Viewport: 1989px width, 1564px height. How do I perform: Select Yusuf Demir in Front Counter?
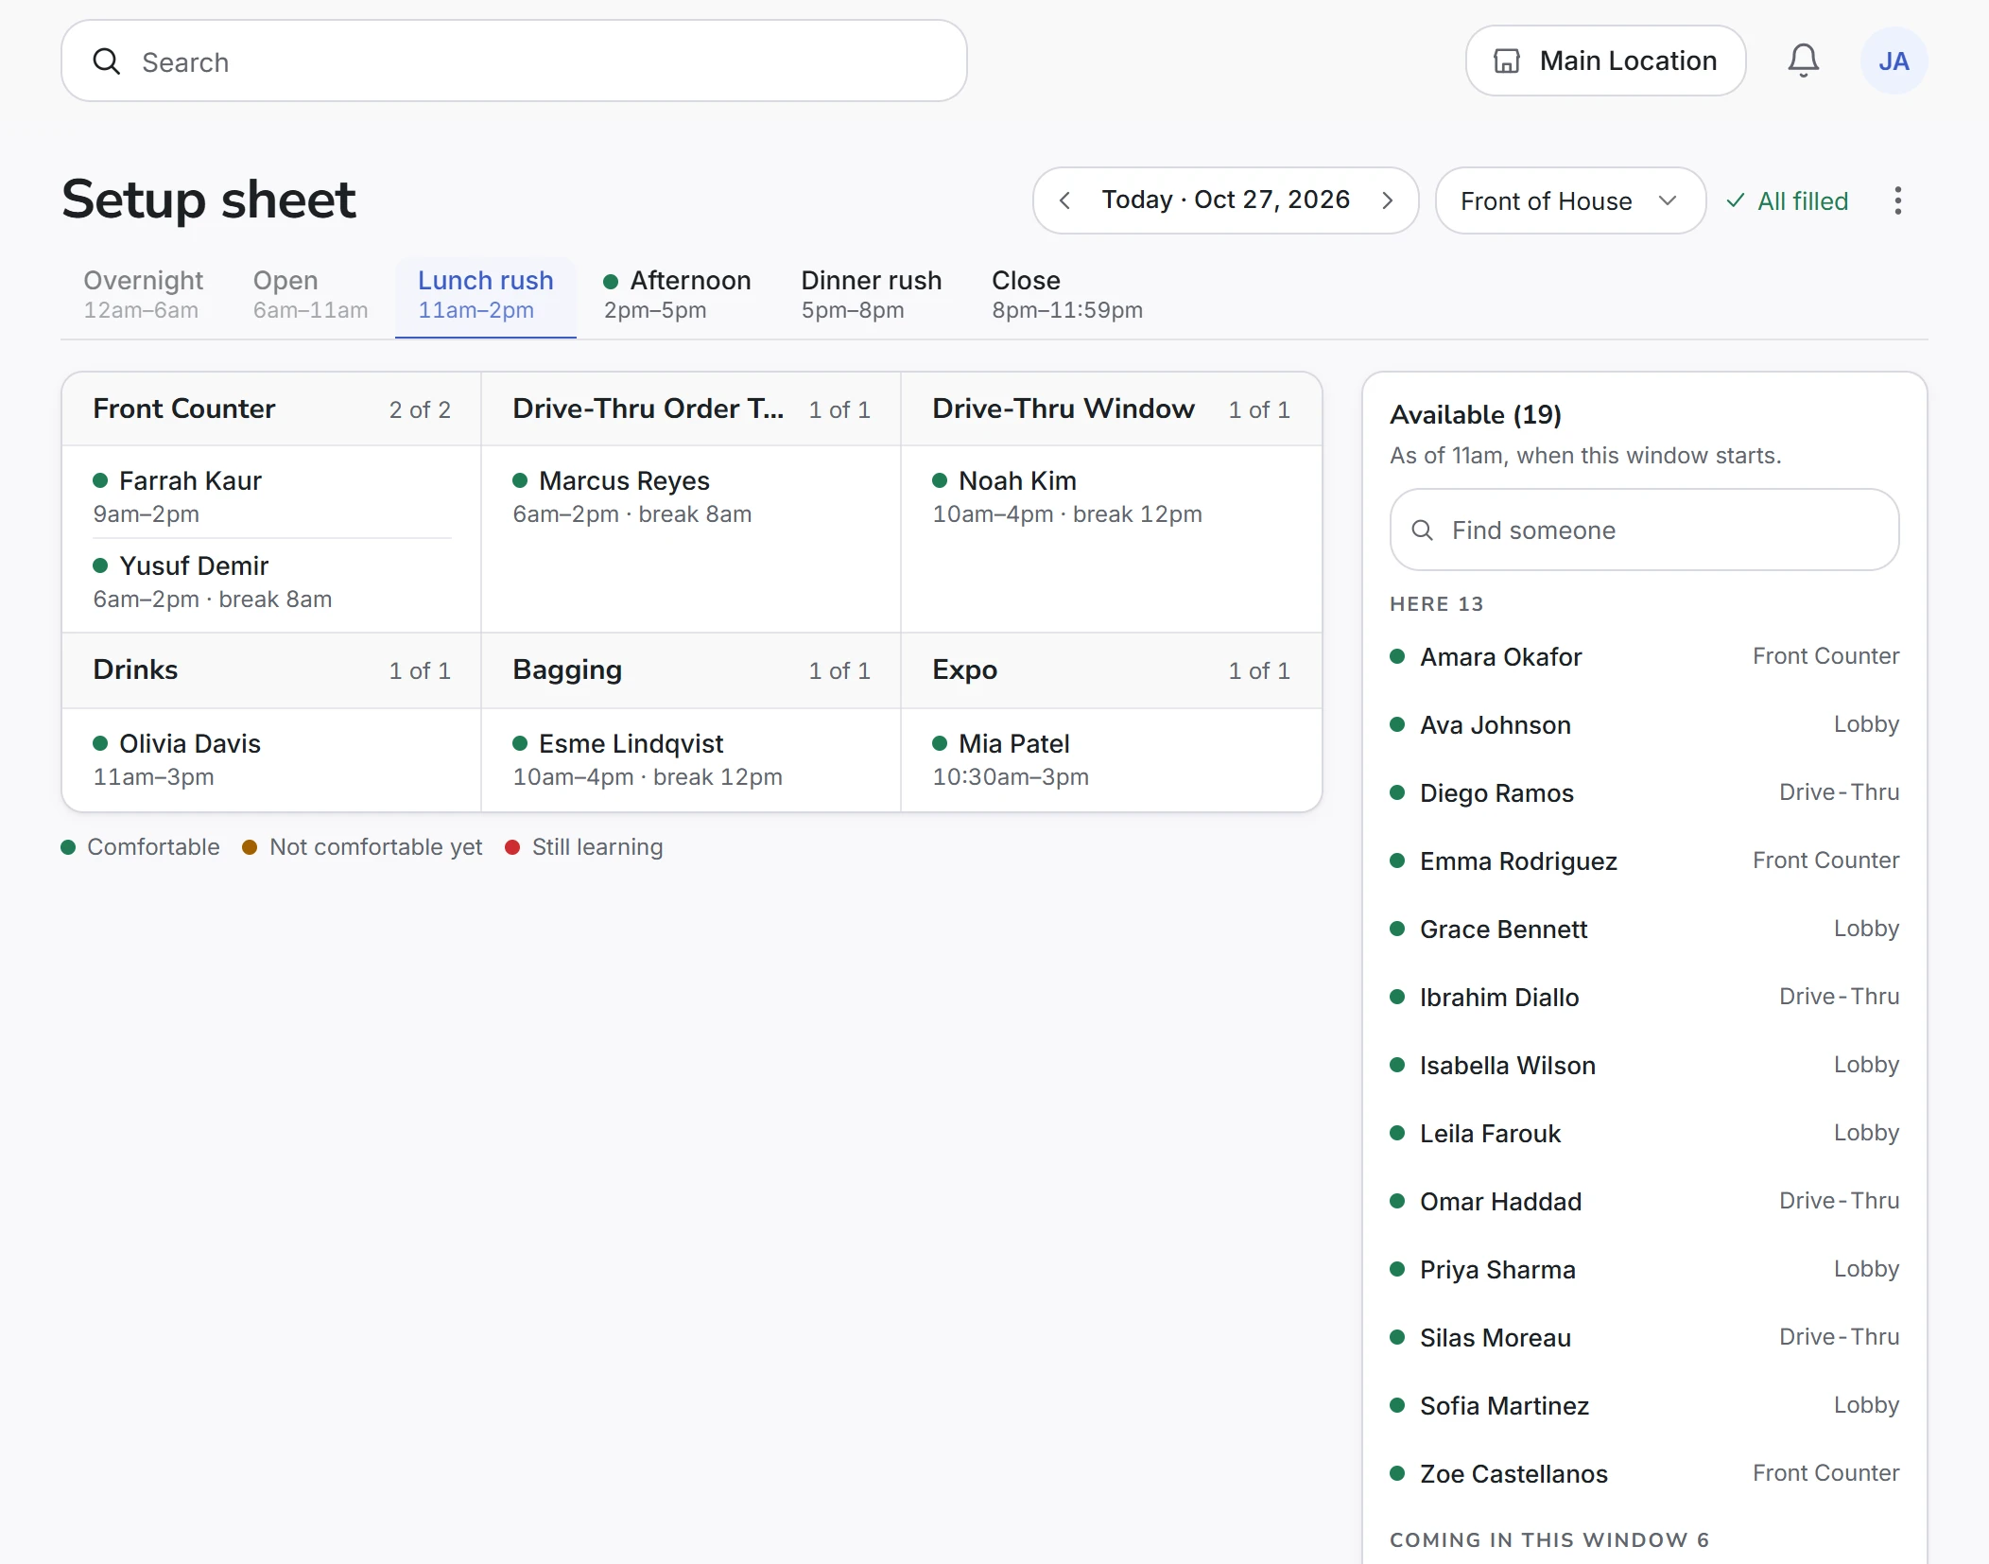(272, 582)
